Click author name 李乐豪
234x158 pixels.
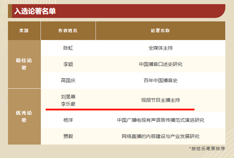tap(68, 103)
